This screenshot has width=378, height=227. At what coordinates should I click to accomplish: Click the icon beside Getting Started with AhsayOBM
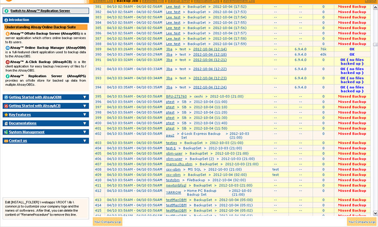pos(6,97)
